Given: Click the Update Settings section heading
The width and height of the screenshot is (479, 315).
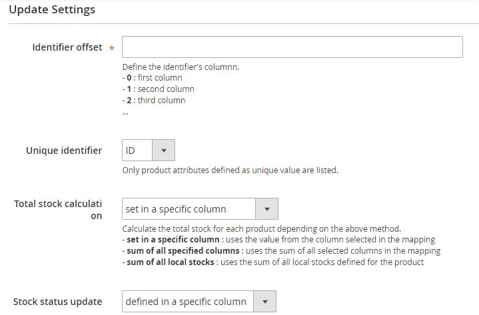Looking at the screenshot, I should tap(52, 9).
